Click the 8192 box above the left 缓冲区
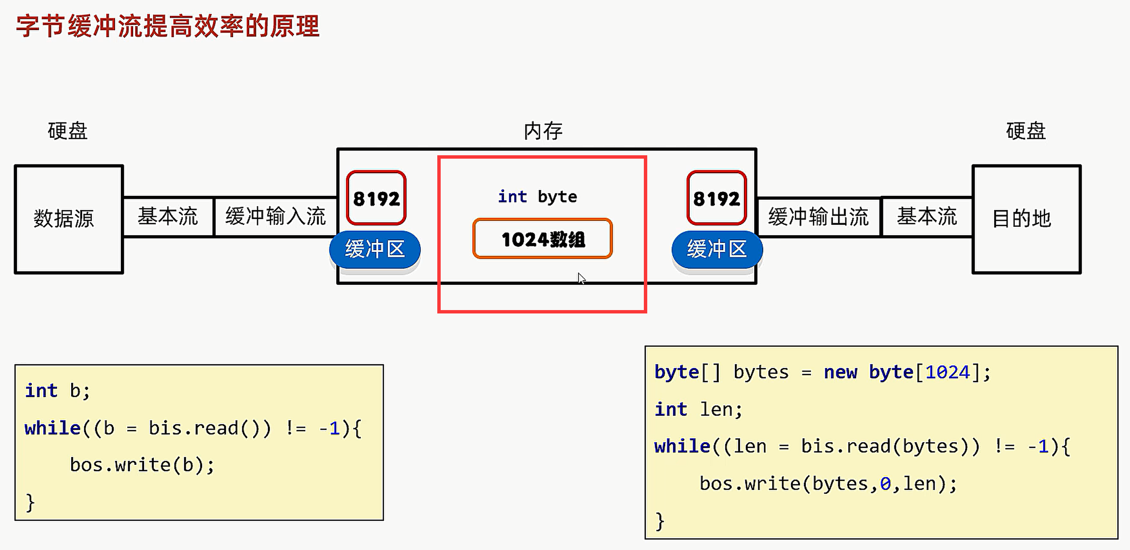 coord(376,198)
